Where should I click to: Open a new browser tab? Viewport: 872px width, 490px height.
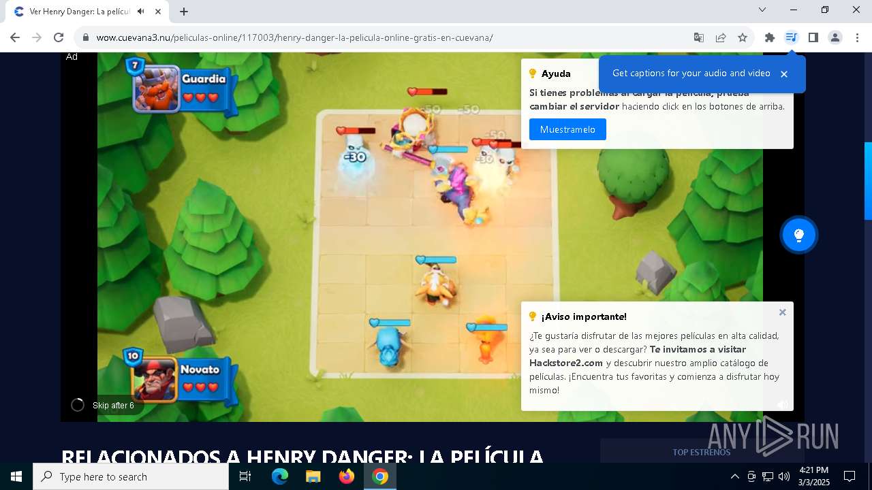pos(184,12)
